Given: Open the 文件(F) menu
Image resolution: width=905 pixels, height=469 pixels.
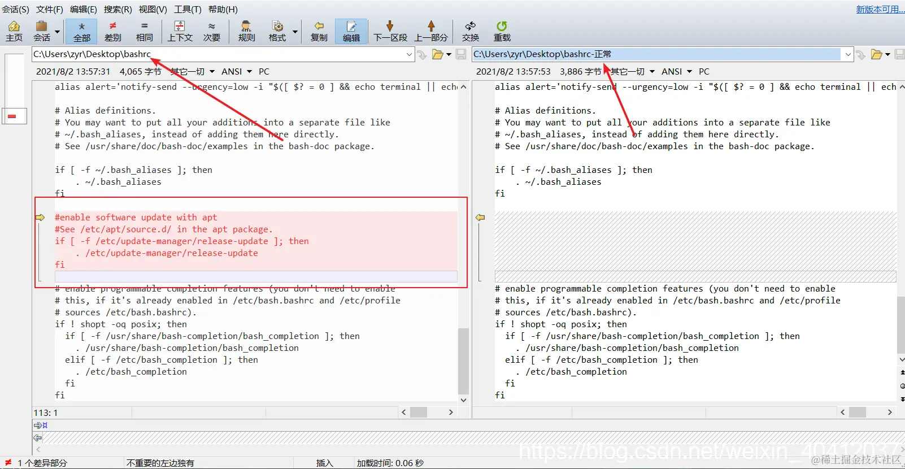Looking at the screenshot, I should tap(50, 9).
